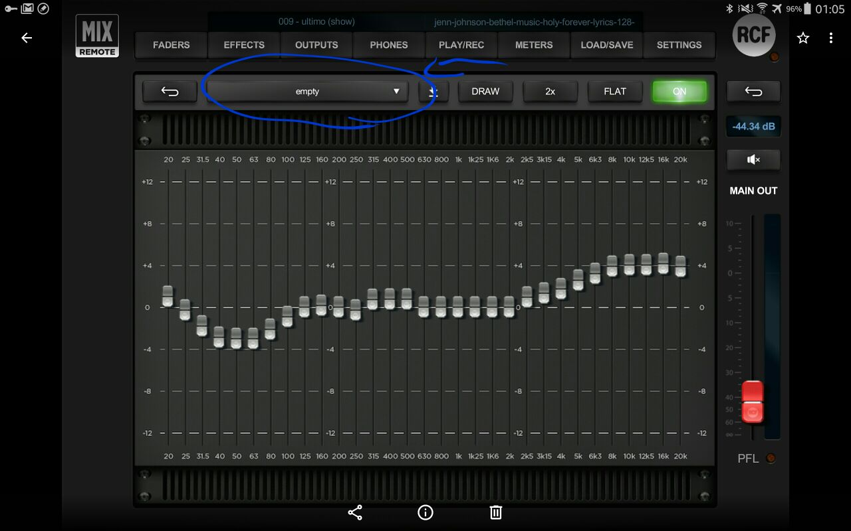Open the LOAD/SAVE tab
The width and height of the screenshot is (851, 531).
[x=606, y=45]
